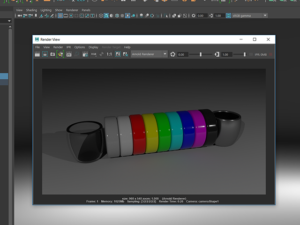The width and height of the screenshot is (300, 225).
Task: Open the File menu in Render View
Action: point(37,47)
